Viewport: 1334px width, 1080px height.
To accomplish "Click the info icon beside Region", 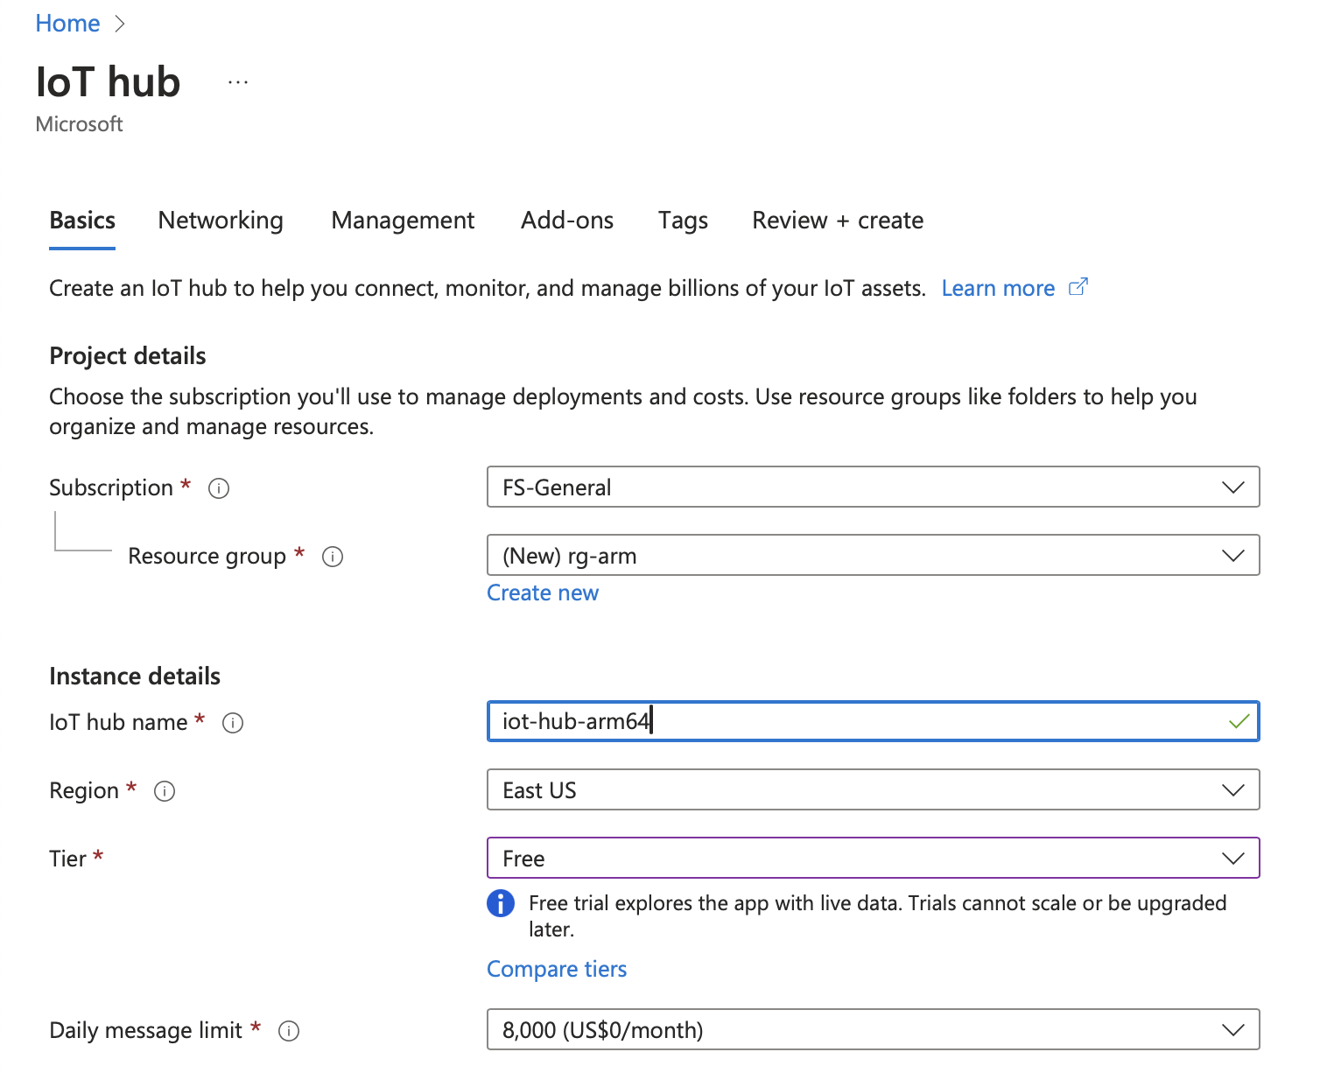I will (x=165, y=791).
